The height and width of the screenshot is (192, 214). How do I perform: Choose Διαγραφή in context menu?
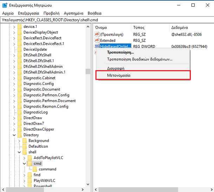[143, 68]
